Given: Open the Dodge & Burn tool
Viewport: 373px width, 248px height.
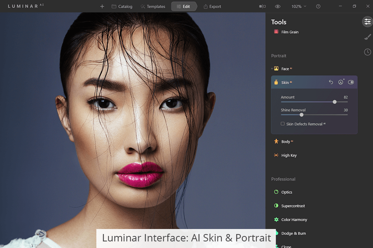Looking at the screenshot, I should (x=290, y=233).
